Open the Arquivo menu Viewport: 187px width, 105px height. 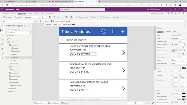point(13,14)
